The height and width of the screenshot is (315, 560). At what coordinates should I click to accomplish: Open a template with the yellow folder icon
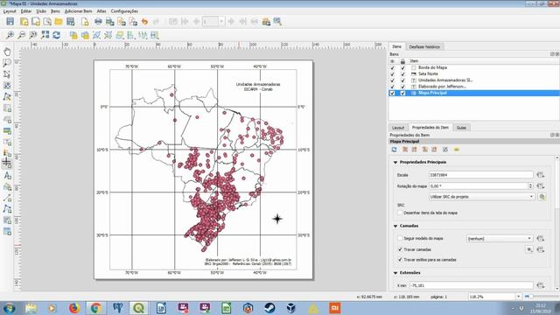[59, 21]
